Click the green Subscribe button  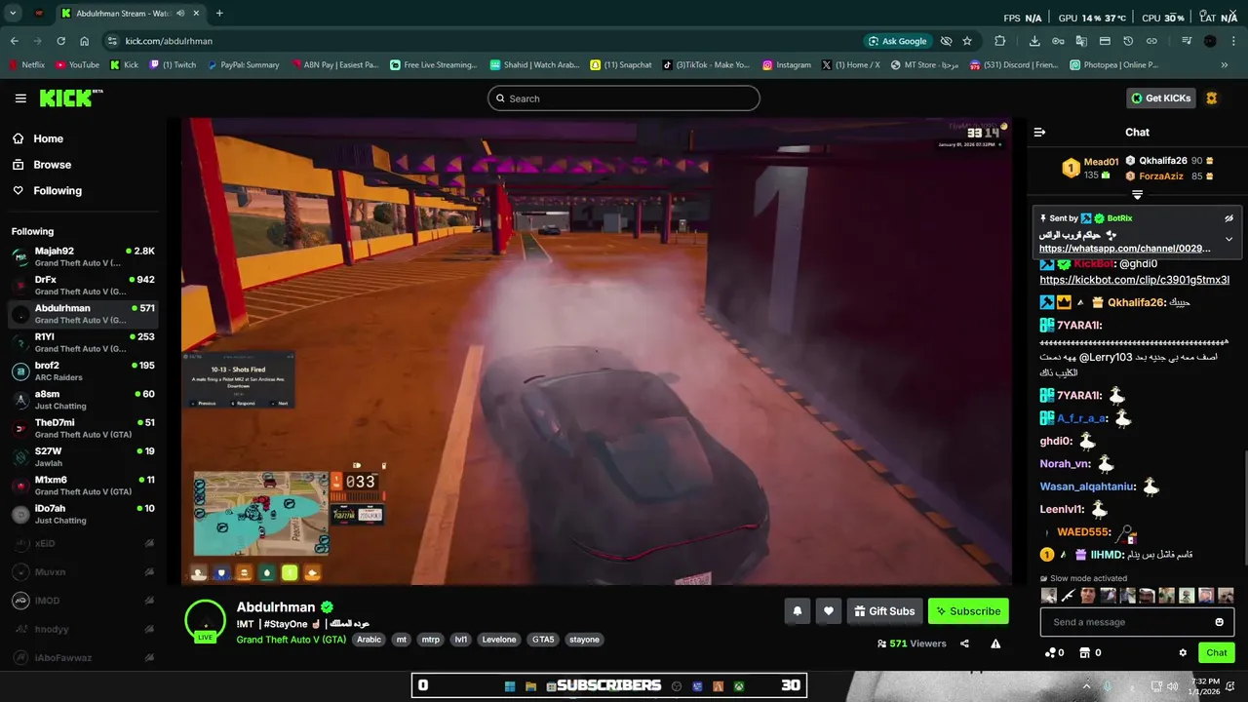click(x=968, y=611)
